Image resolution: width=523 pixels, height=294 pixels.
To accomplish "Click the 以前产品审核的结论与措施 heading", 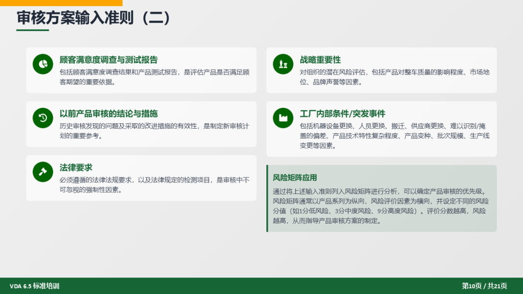I will (x=108, y=114).
